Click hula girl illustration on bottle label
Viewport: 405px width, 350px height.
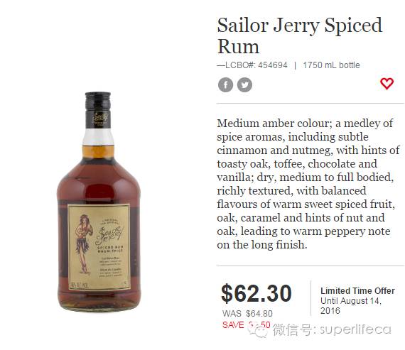tap(83, 244)
